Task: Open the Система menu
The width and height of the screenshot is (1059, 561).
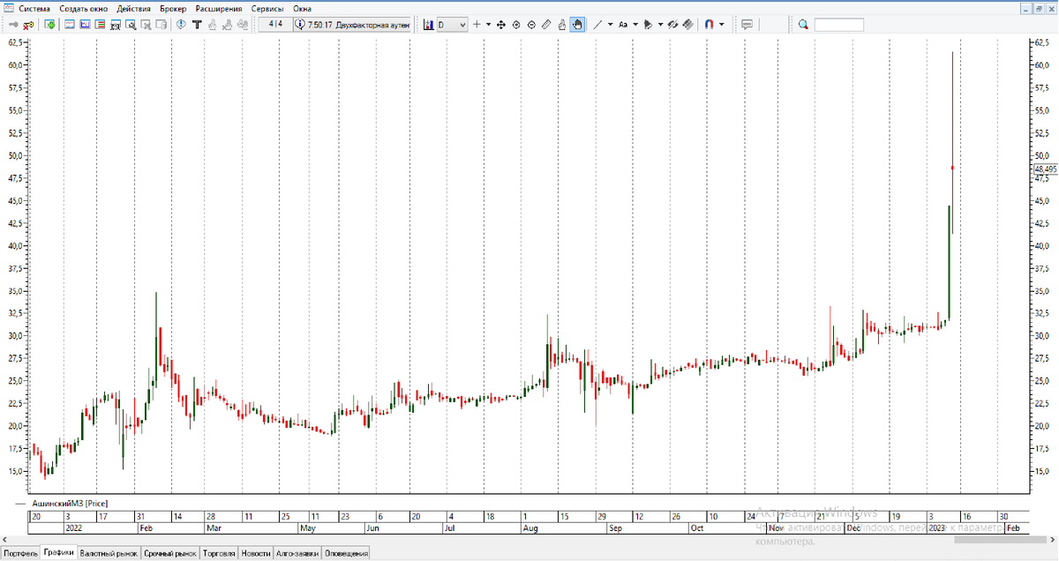Action: click(x=34, y=8)
